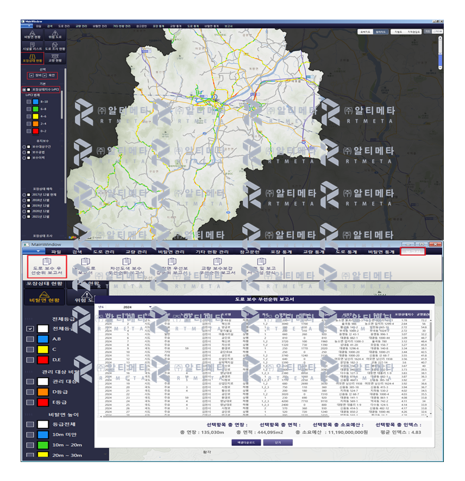Open the 도로 보수 우선순위 보고서 ribbon icon

(x=46, y=267)
